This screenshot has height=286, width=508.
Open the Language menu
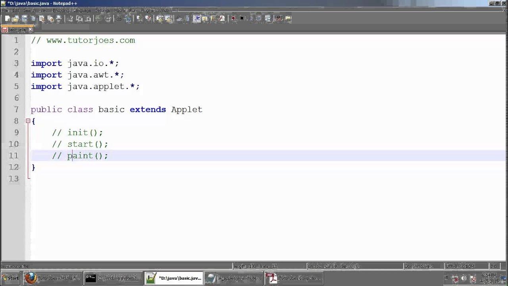(82, 10)
